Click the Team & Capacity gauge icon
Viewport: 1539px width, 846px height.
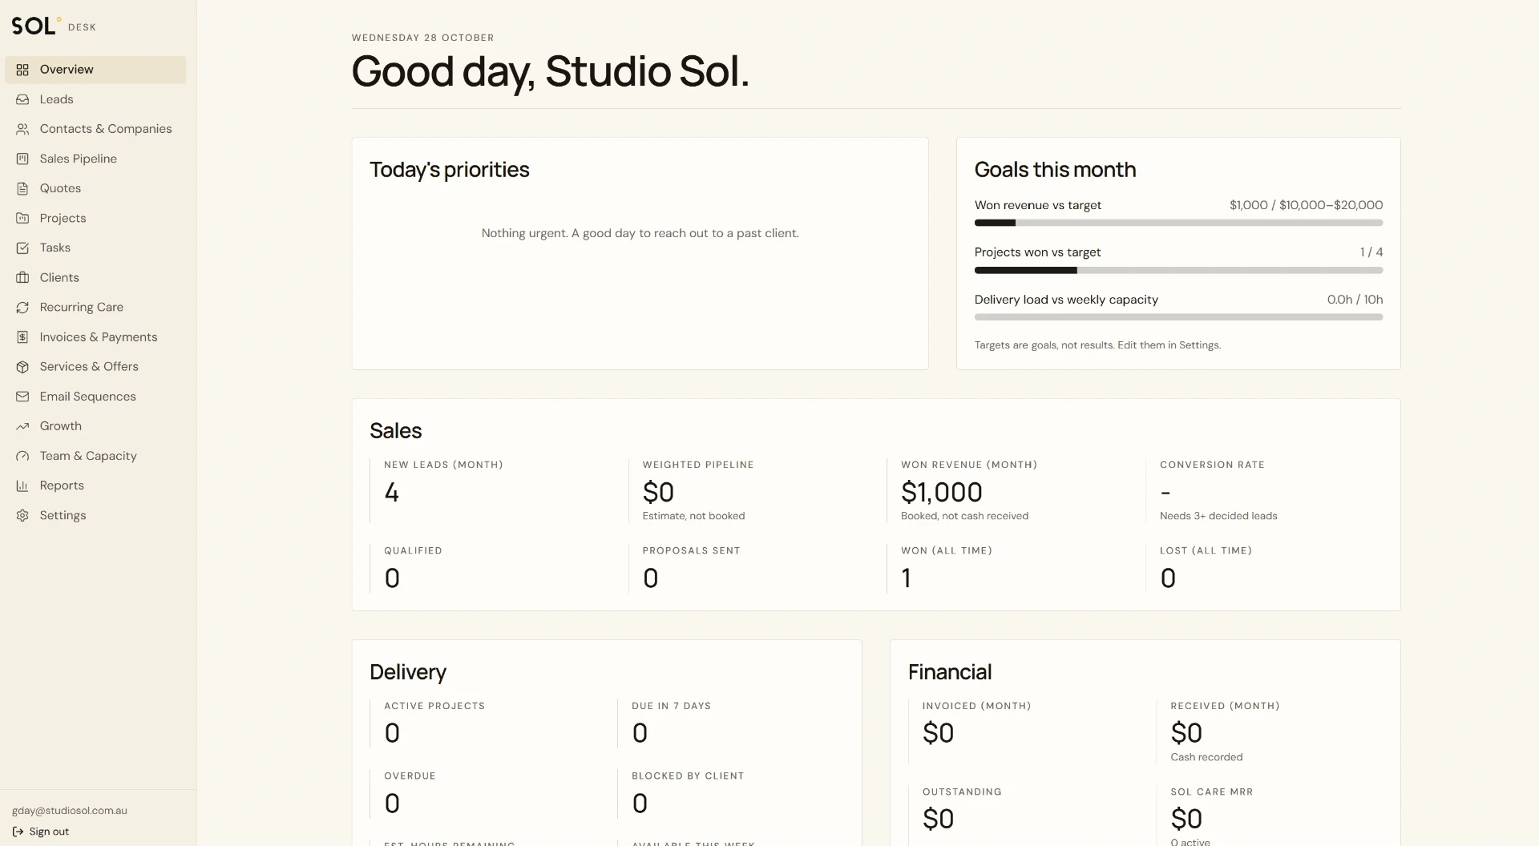click(x=22, y=456)
